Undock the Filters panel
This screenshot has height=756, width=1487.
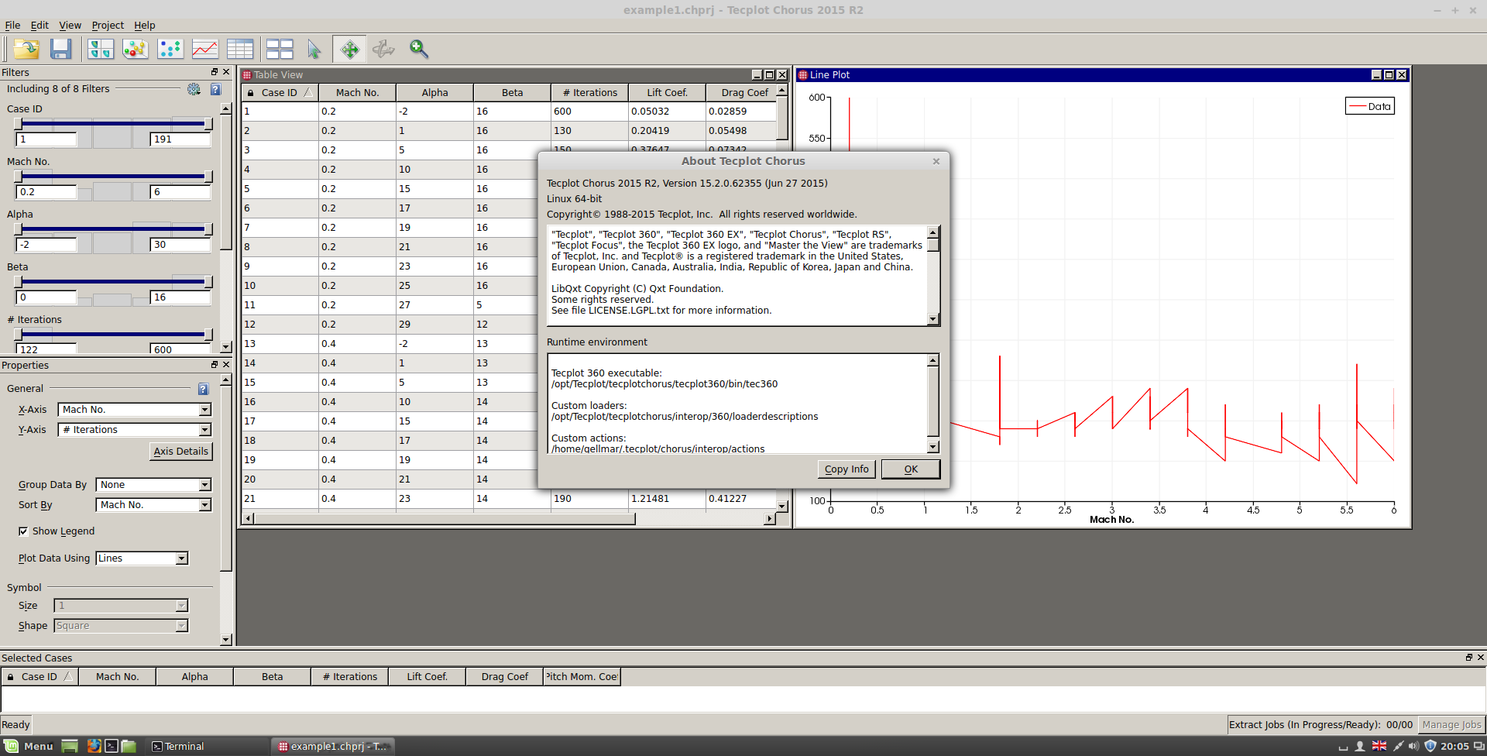tap(215, 72)
